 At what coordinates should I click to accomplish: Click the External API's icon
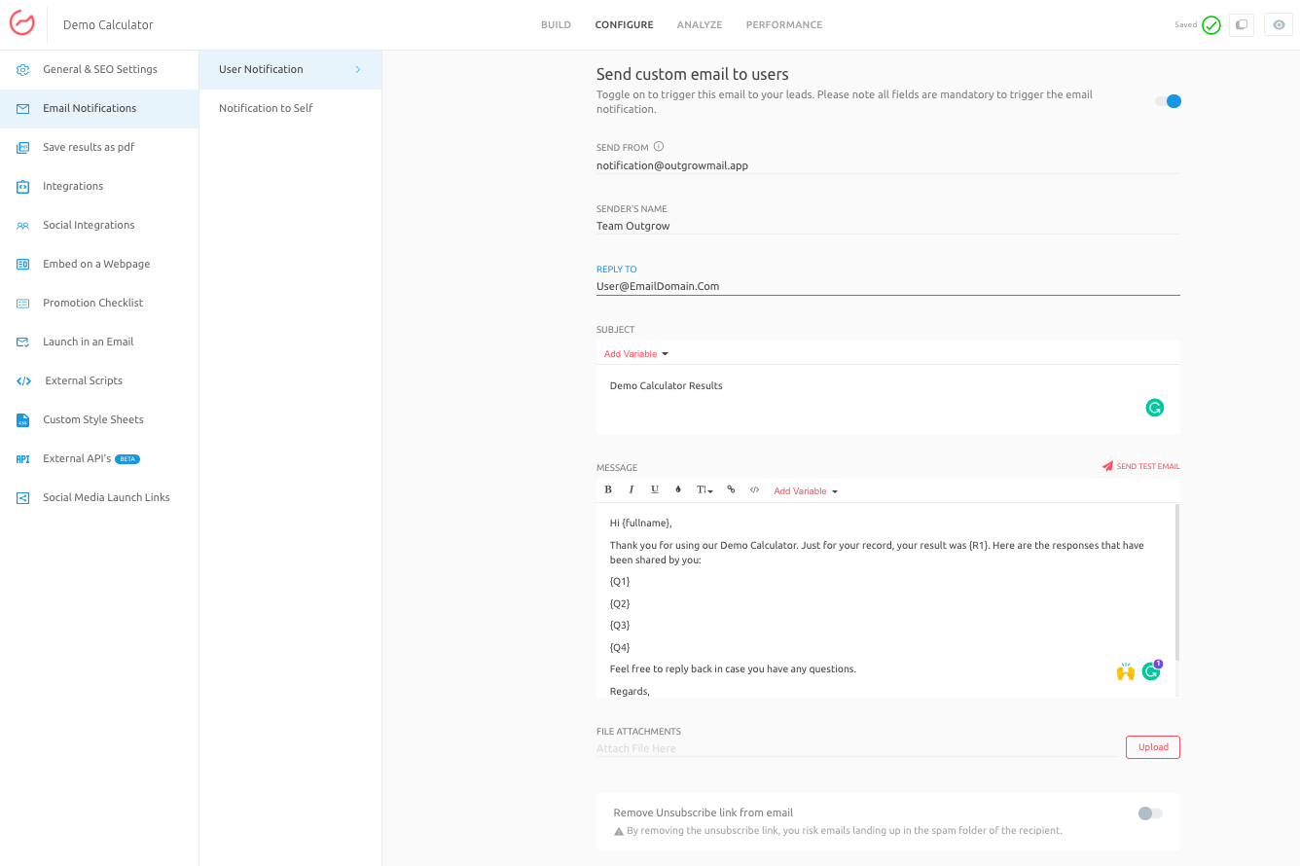pos(22,459)
